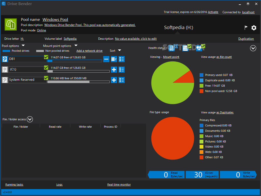
Task: Click the mount point usage pie chart
Action: tap(173, 83)
